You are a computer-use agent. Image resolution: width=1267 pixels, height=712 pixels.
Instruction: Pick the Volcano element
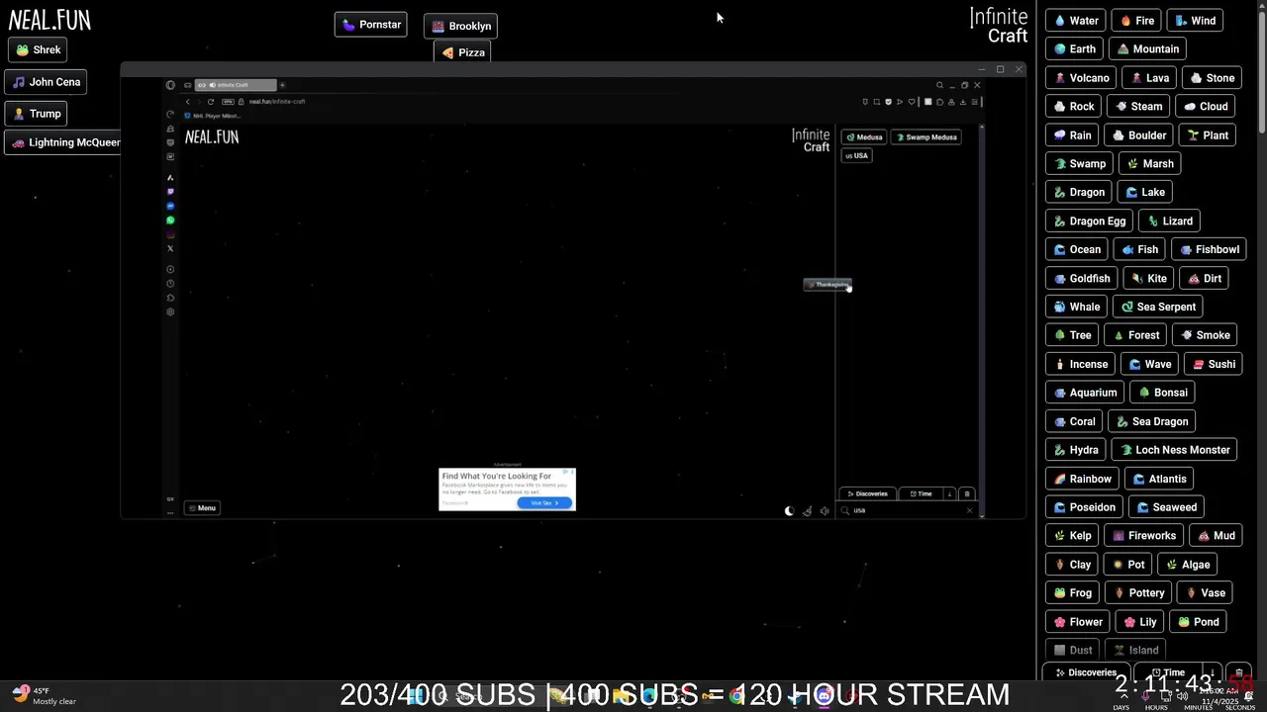(1081, 78)
